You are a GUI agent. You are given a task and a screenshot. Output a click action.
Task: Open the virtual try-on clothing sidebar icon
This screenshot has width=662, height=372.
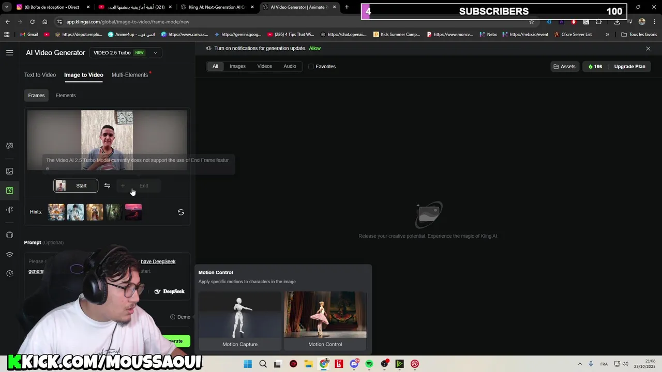(x=9, y=235)
